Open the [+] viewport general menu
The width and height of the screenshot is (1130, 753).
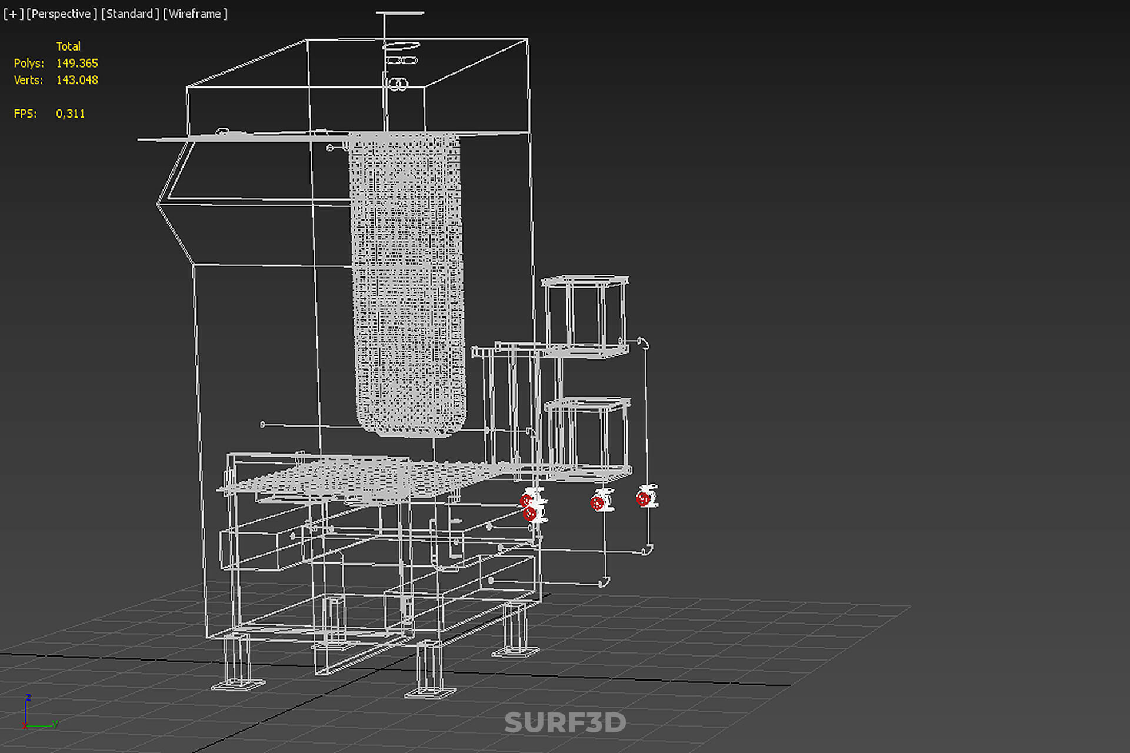(x=13, y=14)
